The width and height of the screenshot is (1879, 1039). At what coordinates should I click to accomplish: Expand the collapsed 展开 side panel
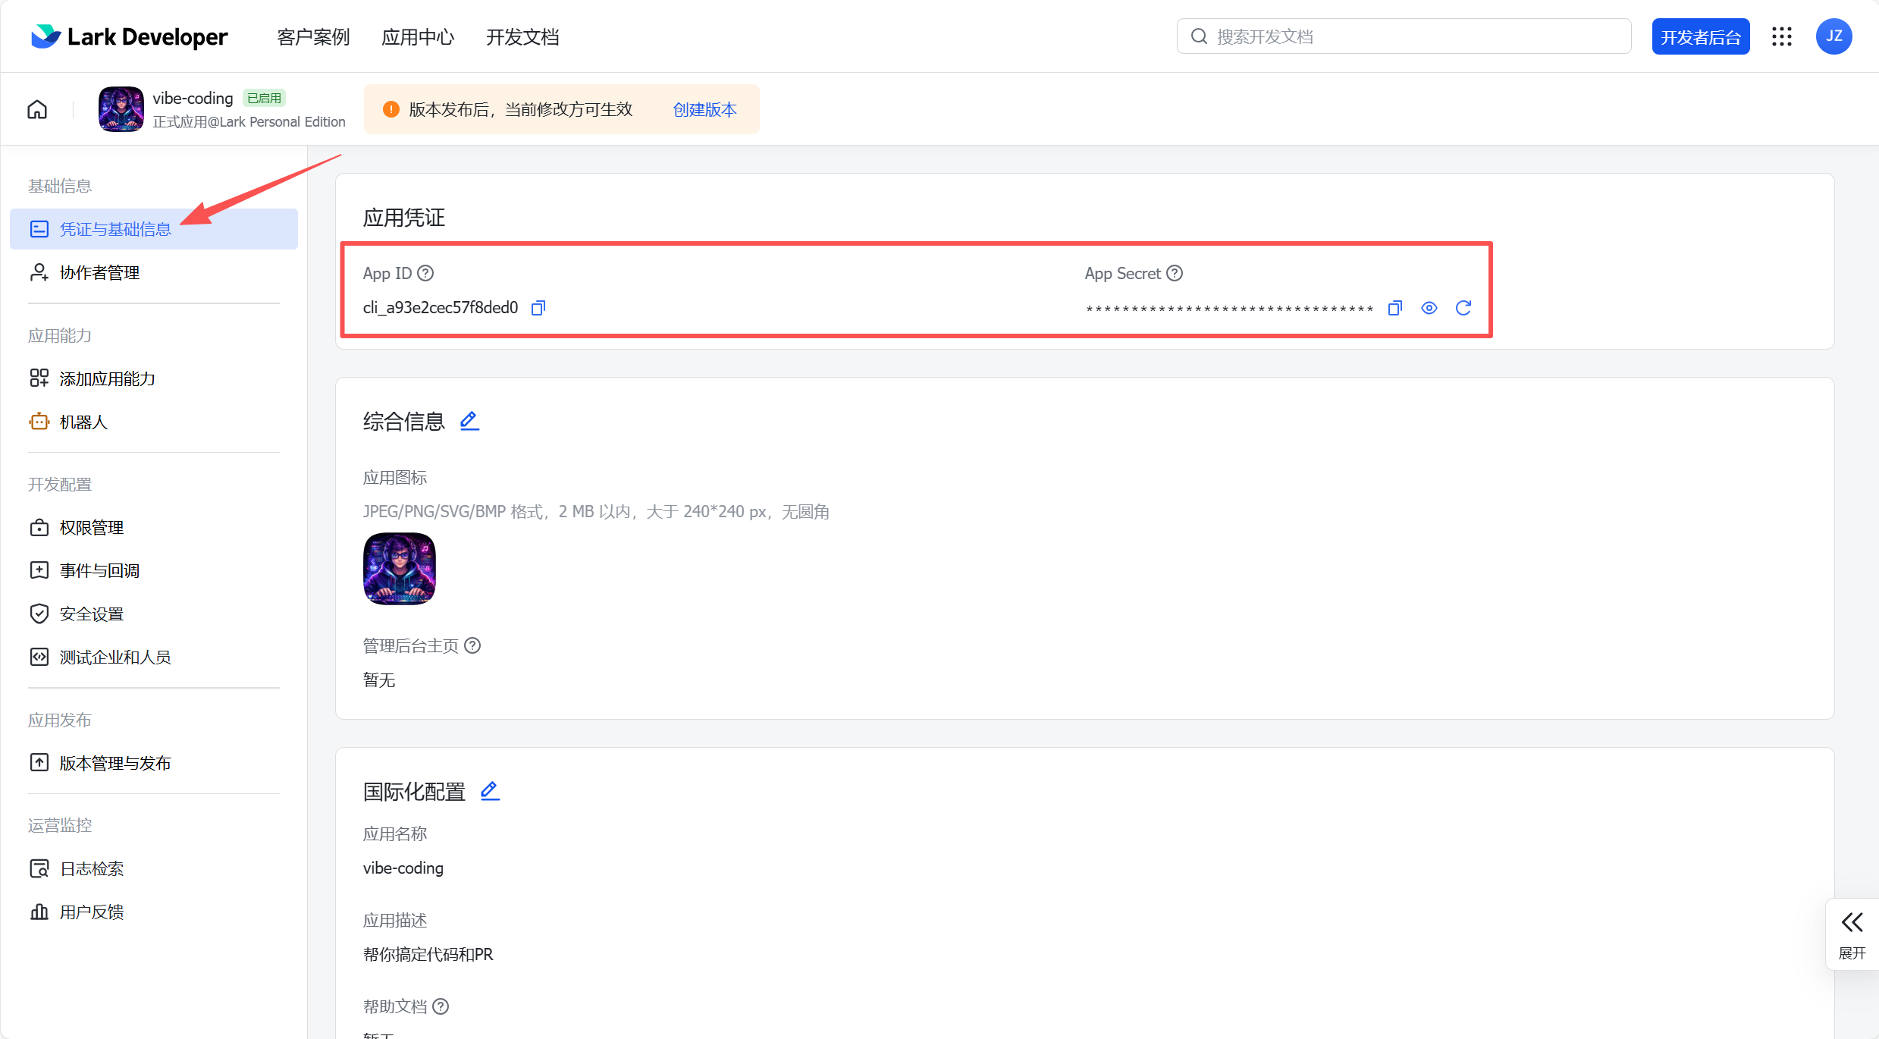[x=1852, y=933]
